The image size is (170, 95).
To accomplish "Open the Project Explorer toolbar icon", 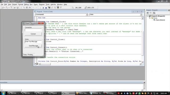I will pos(49,8).
